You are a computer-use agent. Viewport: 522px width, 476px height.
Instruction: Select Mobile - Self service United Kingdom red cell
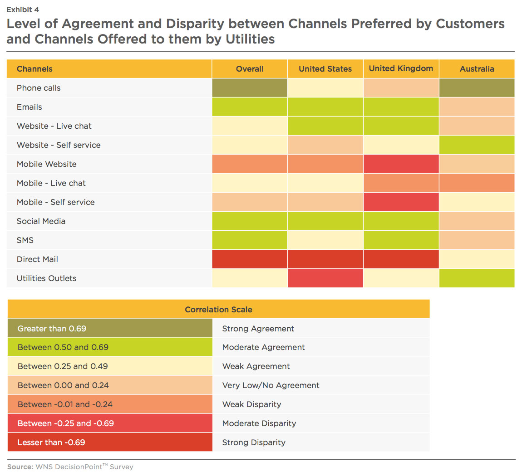(401, 202)
